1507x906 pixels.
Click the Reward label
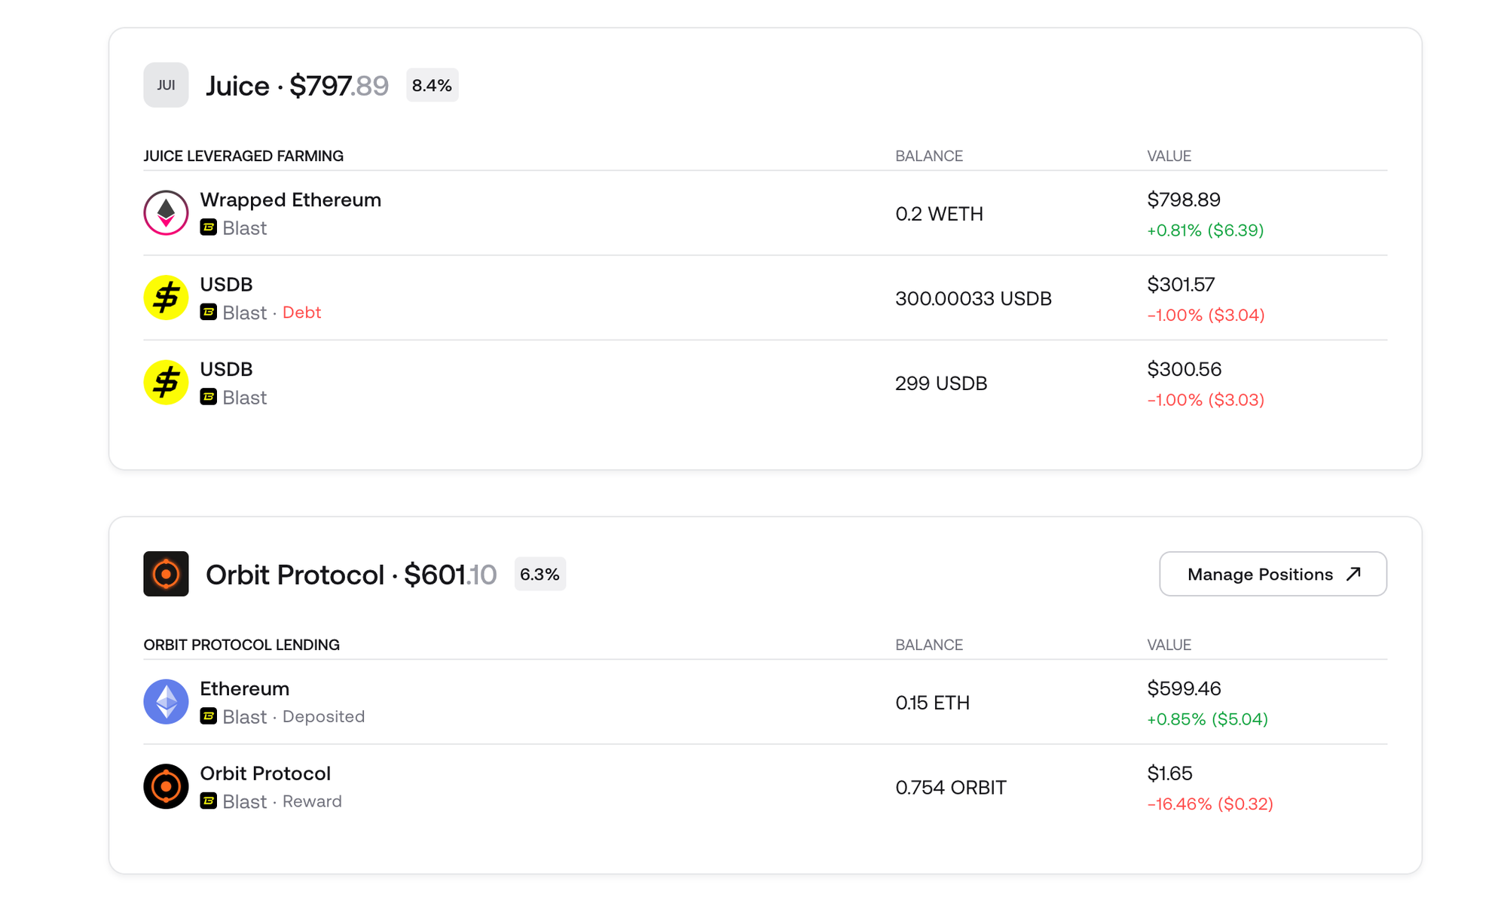[x=312, y=801]
